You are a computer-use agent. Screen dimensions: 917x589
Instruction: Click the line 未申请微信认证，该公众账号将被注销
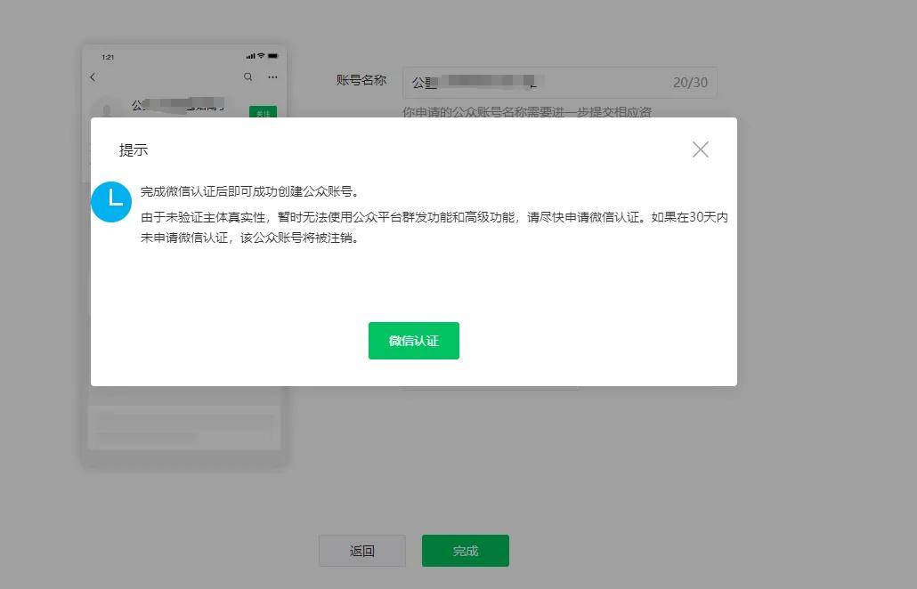[249, 238]
